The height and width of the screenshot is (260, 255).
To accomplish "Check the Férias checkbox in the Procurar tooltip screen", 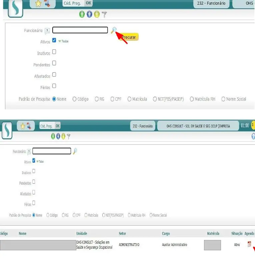I will tap(54, 86).
